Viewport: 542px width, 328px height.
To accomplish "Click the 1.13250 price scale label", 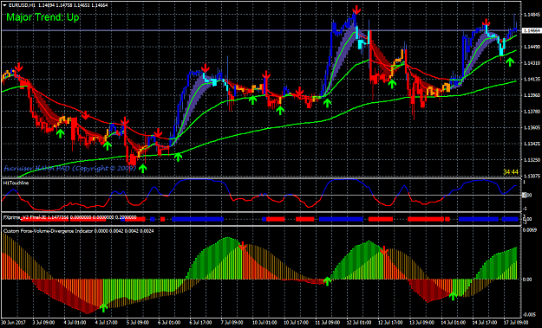I will point(532,160).
